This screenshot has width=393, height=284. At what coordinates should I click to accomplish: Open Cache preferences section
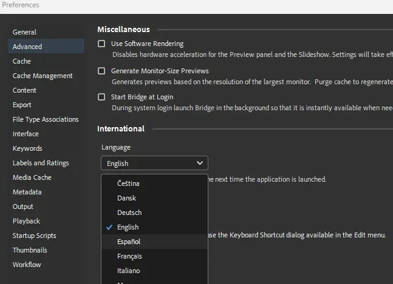(x=46, y=61)
